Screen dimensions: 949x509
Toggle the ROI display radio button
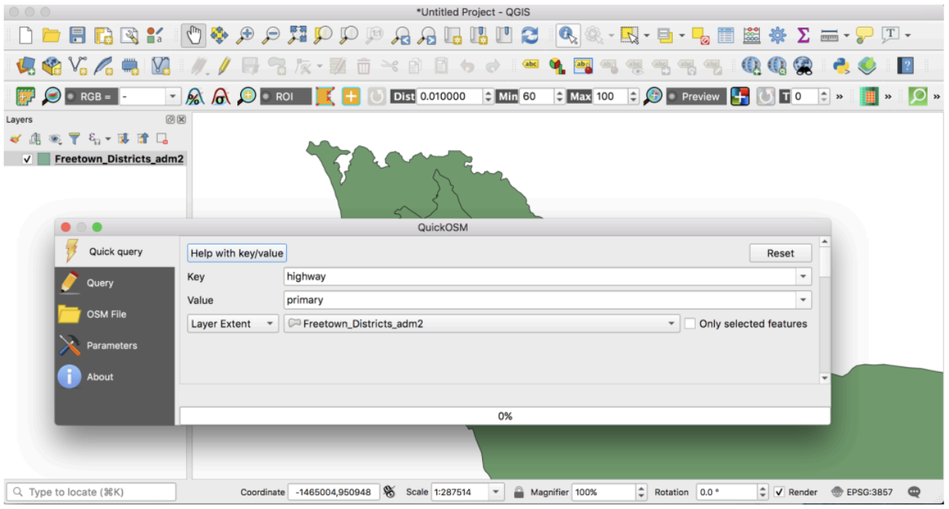click(266, 97)
